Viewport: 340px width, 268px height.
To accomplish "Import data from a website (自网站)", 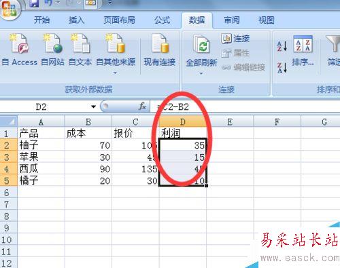I will (53, 50).
